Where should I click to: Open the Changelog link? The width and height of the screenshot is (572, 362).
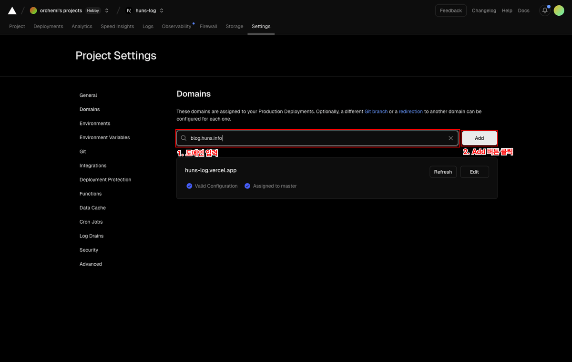pyautogui.click(x=484, y=10)
